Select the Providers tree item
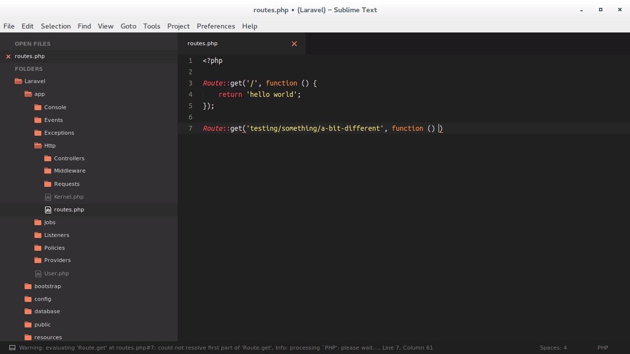Image resolution: width=630 pixels, height=354 pixels. click(x=57, y=260)
